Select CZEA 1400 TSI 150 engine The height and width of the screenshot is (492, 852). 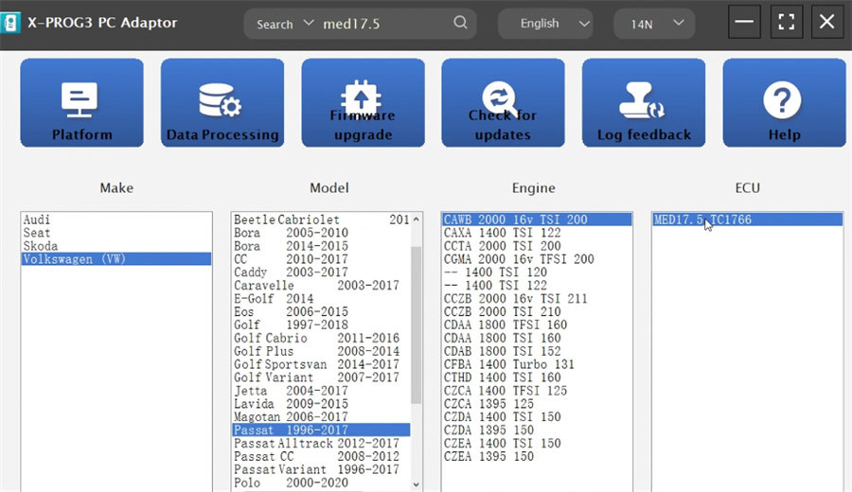[x=537, y=443]
